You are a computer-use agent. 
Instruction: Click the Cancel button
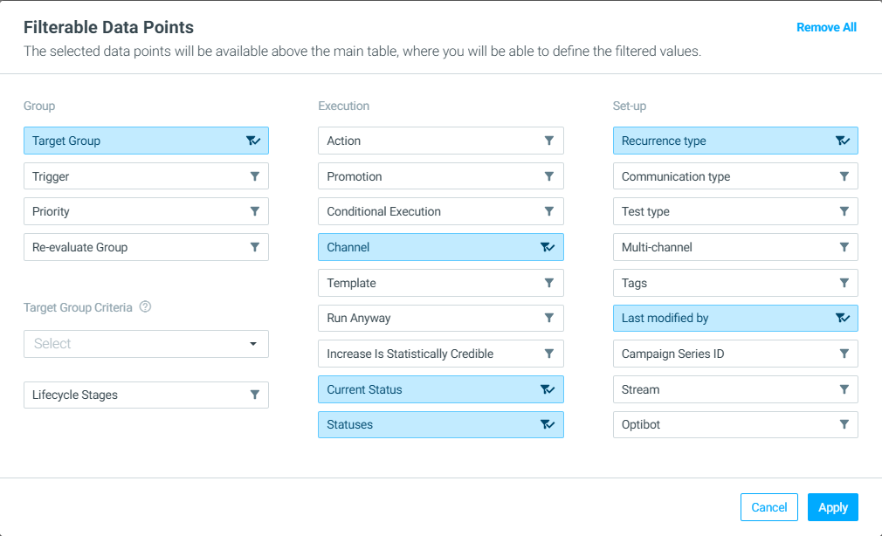(x=769, y=507)
